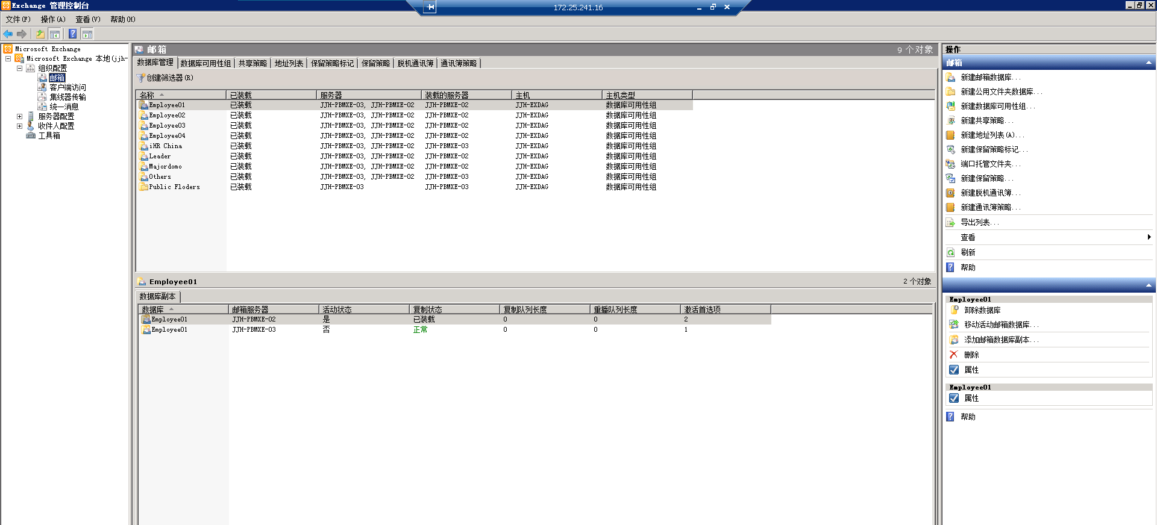
Task: Click the 移动活动邮箱数据库 icon
Action: coord(955,325)
